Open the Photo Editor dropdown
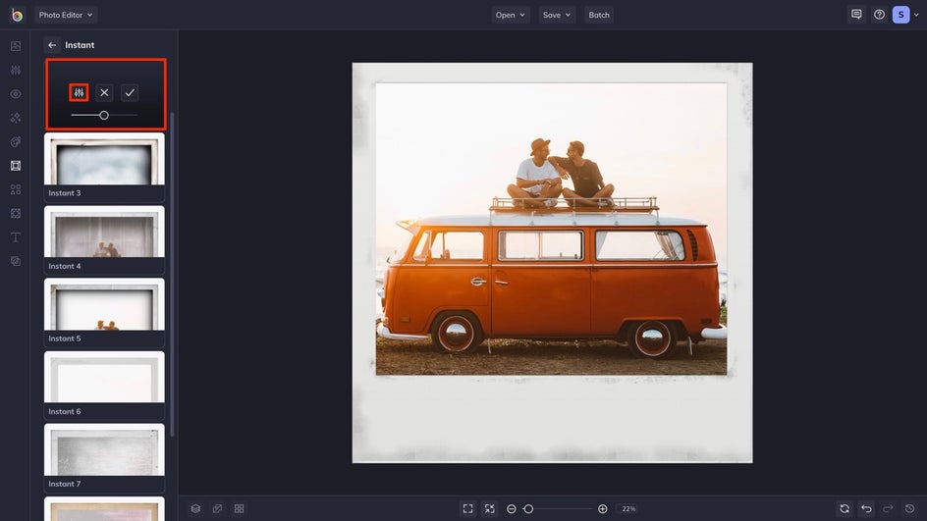Screen dimensions: 927x521 tap(66, 15)
